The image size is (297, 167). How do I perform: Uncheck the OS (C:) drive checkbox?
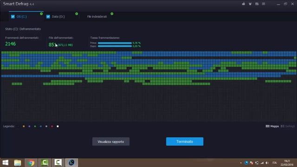pos(13,17)
